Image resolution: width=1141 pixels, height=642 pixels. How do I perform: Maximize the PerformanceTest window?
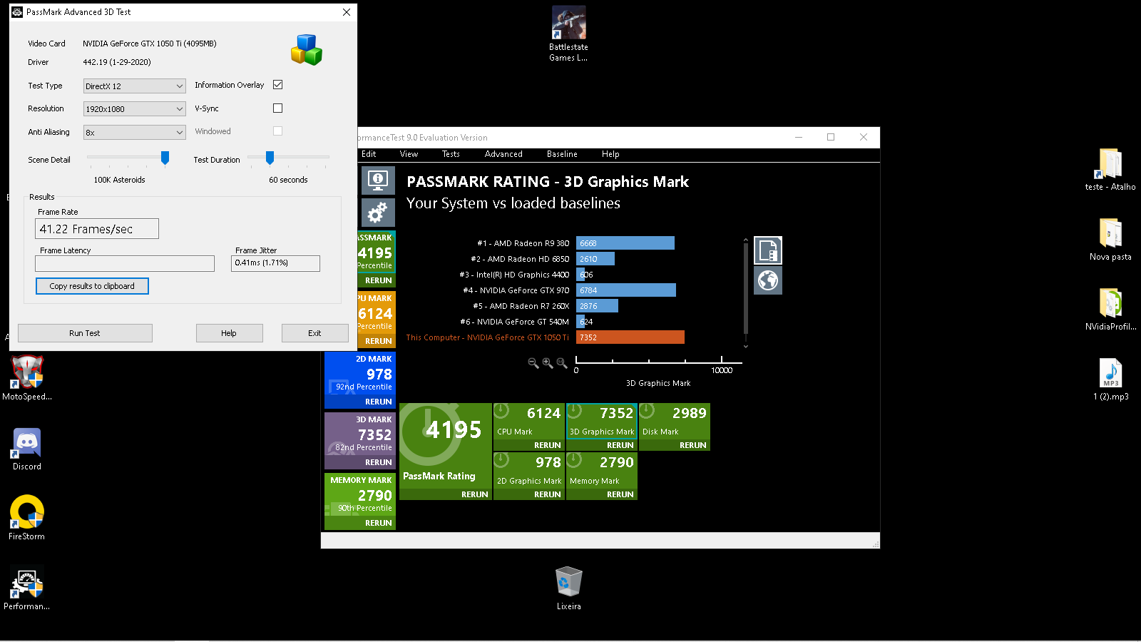pyautogui.click(x=831, y=137)
